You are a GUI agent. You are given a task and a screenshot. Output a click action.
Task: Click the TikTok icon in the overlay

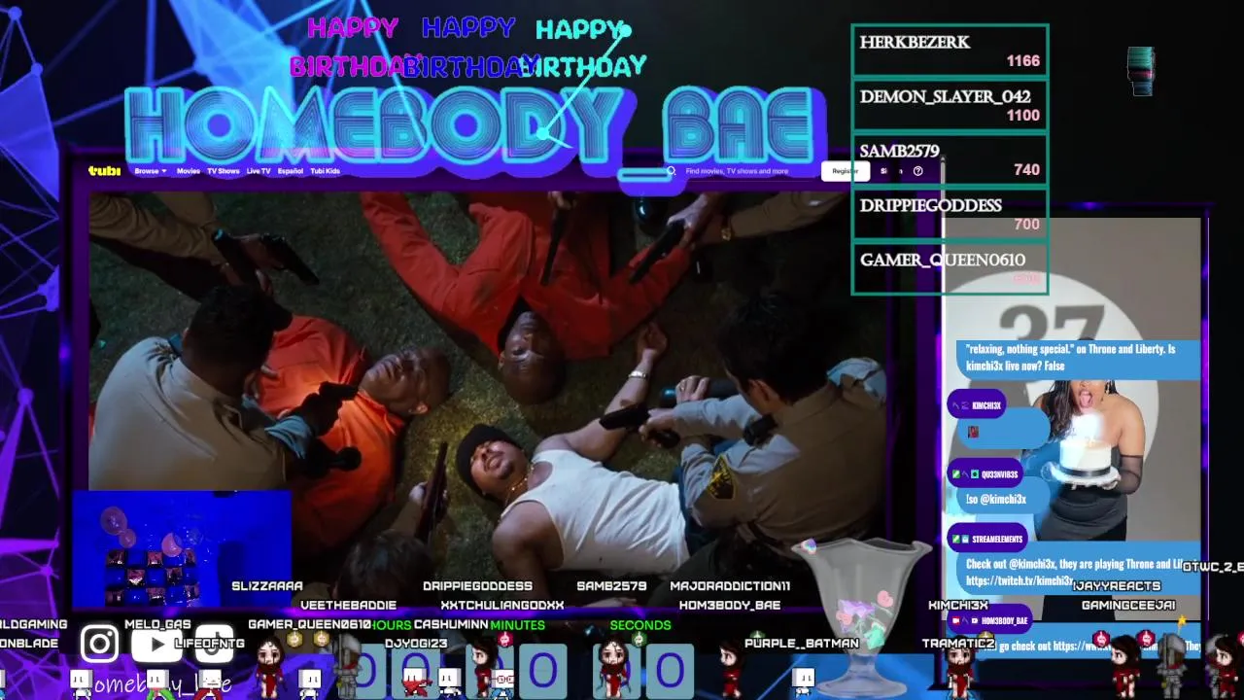(x=215, y=644)
